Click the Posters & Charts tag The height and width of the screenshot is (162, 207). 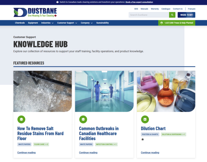tap(150, 134)
